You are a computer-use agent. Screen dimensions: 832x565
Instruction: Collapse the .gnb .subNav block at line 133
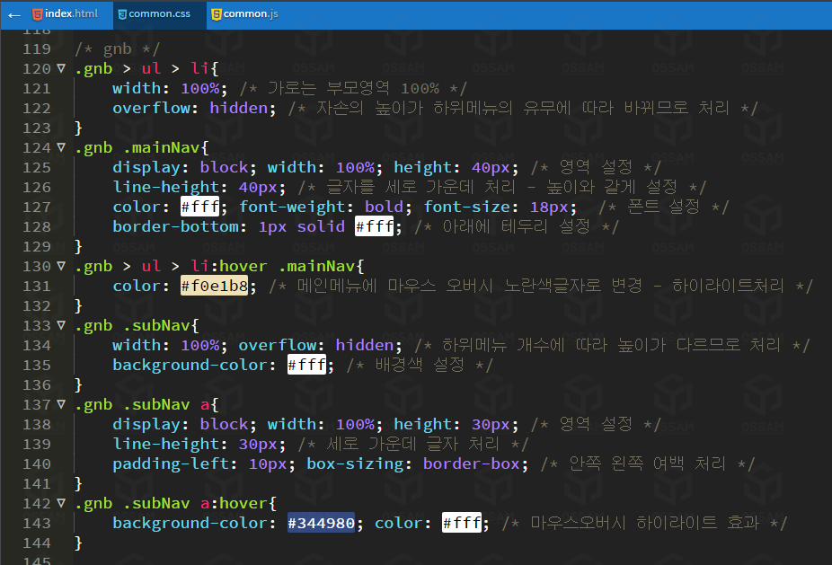click(x=61, y=325)
